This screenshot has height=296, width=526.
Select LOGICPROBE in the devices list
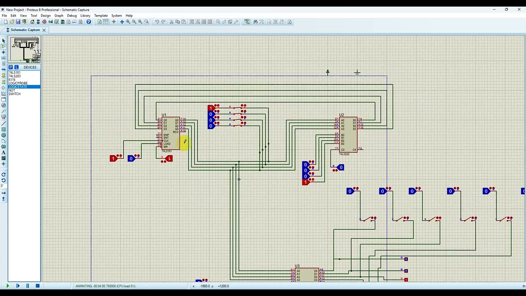tap(24, 83)
